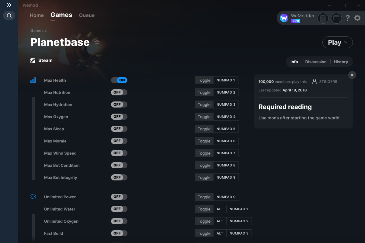Click Toggle button for Unlimited Power
365x243 pixels.
click(204, 197)
